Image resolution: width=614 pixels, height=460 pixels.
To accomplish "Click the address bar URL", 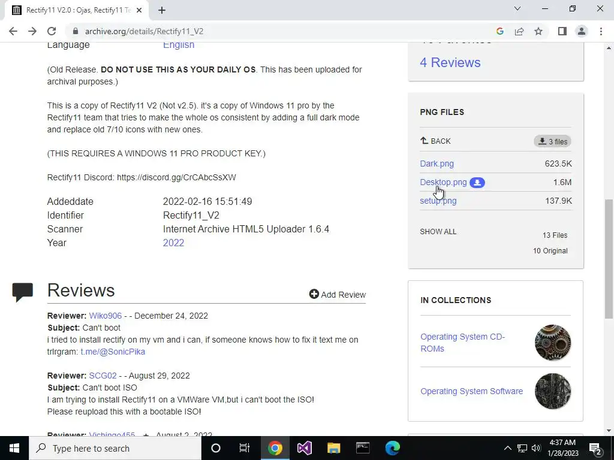I will tap(144, 31).
